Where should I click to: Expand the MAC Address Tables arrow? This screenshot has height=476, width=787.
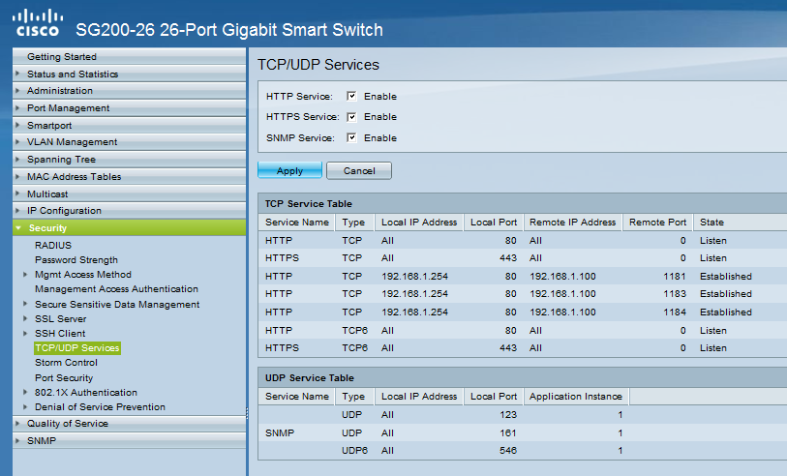coord(17,176)
